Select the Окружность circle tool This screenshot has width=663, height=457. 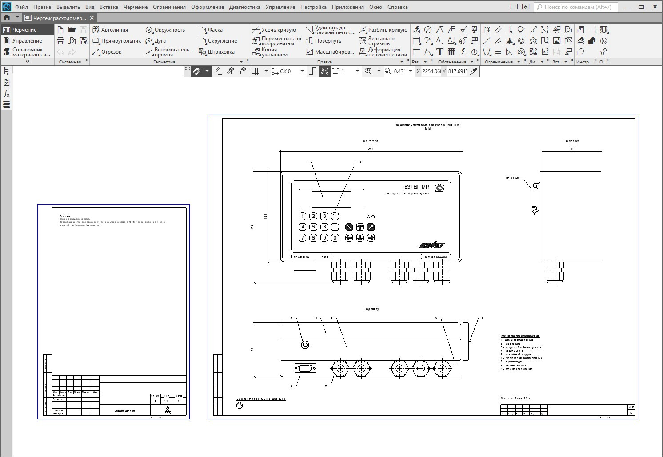tap(165, 30)
